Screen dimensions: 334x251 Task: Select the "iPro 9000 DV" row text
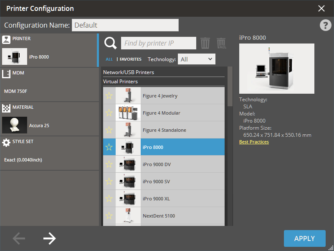157,164
